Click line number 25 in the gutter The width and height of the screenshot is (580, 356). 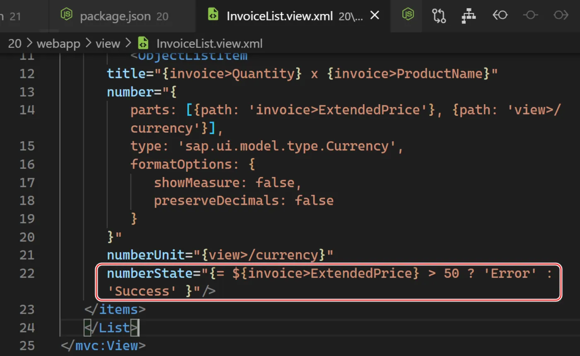(27, 345)
